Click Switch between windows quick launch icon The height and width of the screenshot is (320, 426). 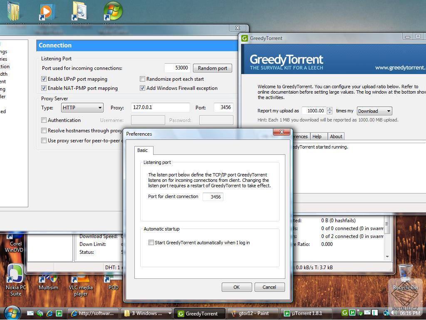(x=40, y=313)
